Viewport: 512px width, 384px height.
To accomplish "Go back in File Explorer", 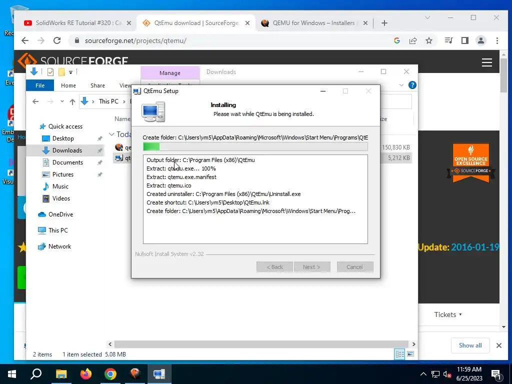I will (x=35, y=101).
